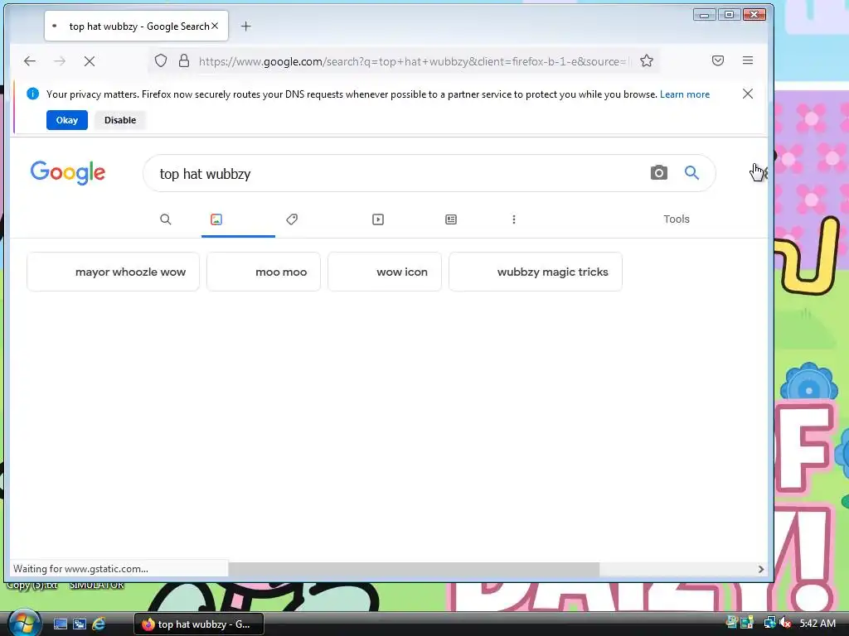Click the Show Desktop quick launch icon
Viewport: 849px width, 636px height.
[60, 624]
